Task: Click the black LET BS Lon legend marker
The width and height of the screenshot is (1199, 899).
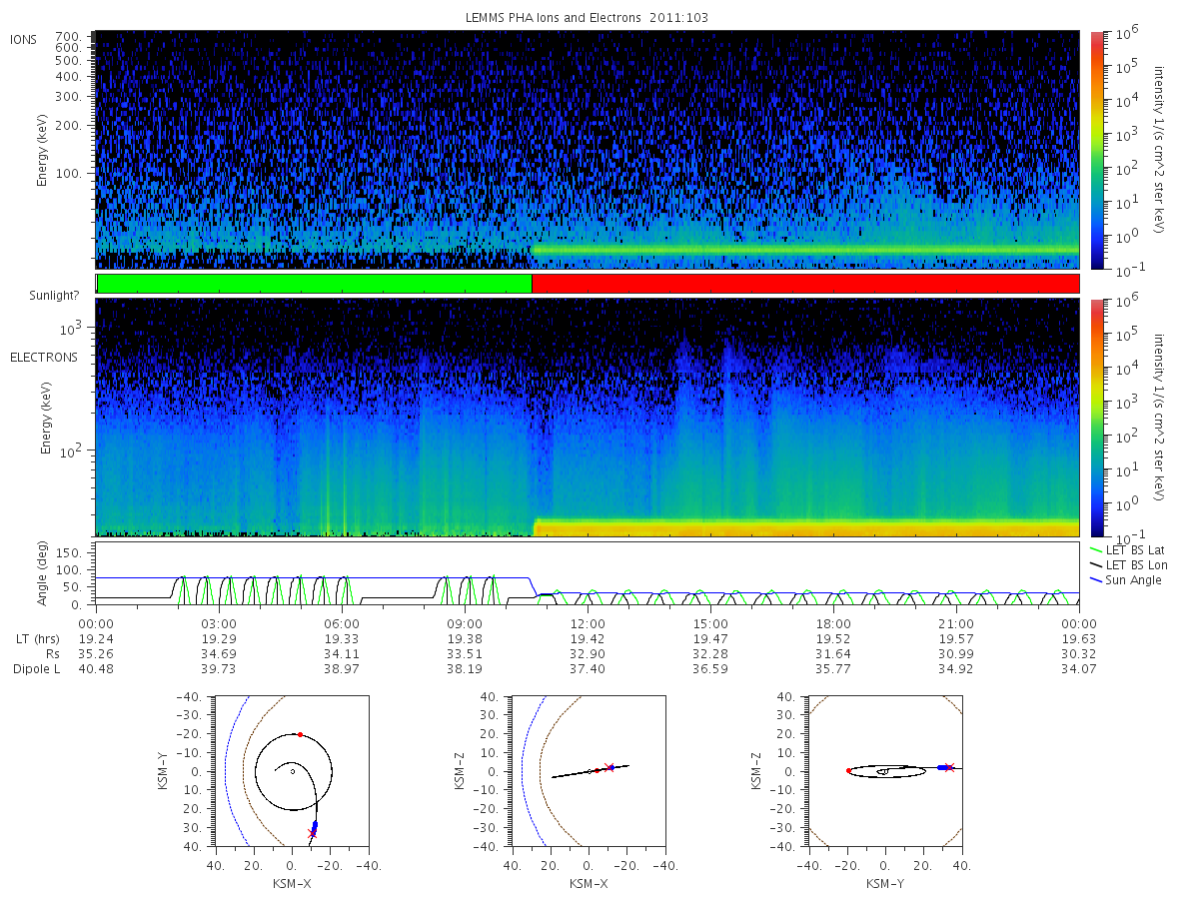Action: pyautogui.click(x=1097, y=565)
